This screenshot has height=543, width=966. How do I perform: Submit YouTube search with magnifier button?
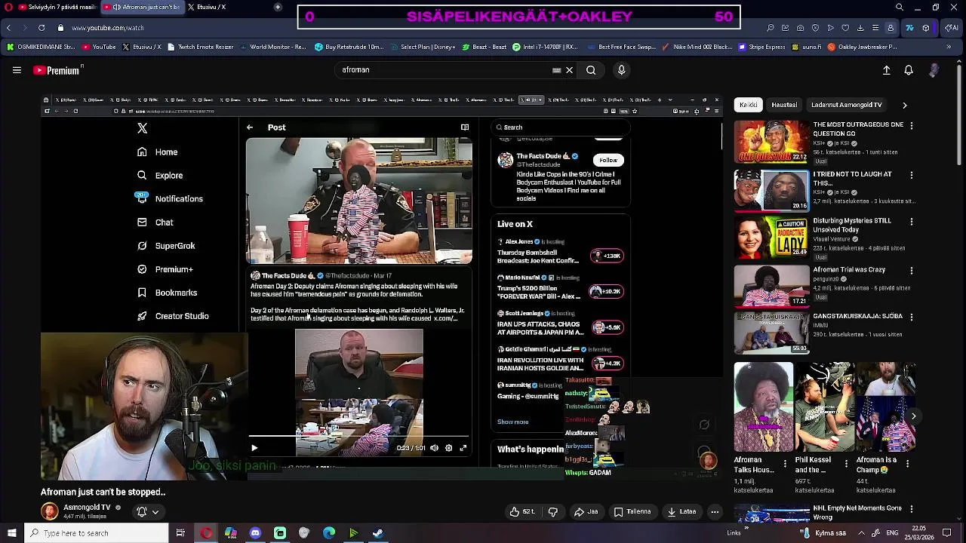tap(591, 70)
